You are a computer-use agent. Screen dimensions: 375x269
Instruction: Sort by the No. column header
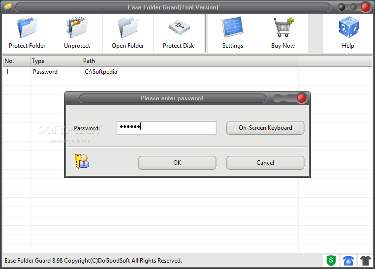[16, 61]
